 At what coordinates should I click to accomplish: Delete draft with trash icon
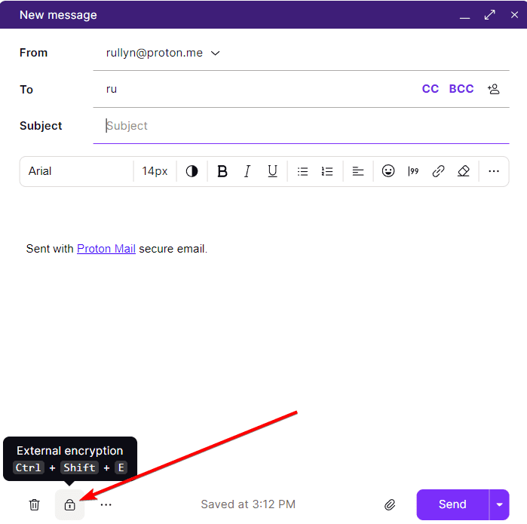pyautogui.click(x=34, y=504)
